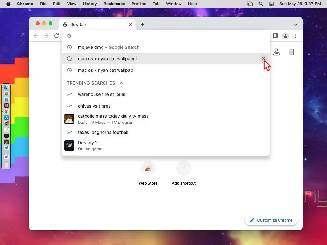Open the Profiles menu
The image size is (327, 245).
[139, 4]
